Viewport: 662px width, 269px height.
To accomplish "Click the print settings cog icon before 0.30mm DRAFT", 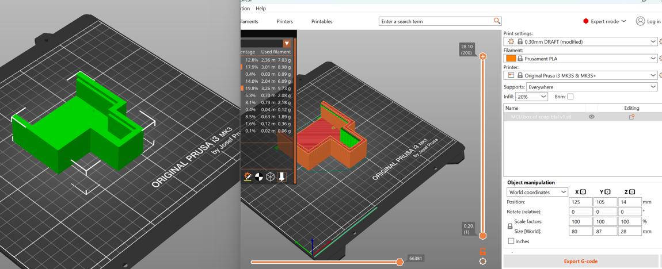I will point(511,42).
